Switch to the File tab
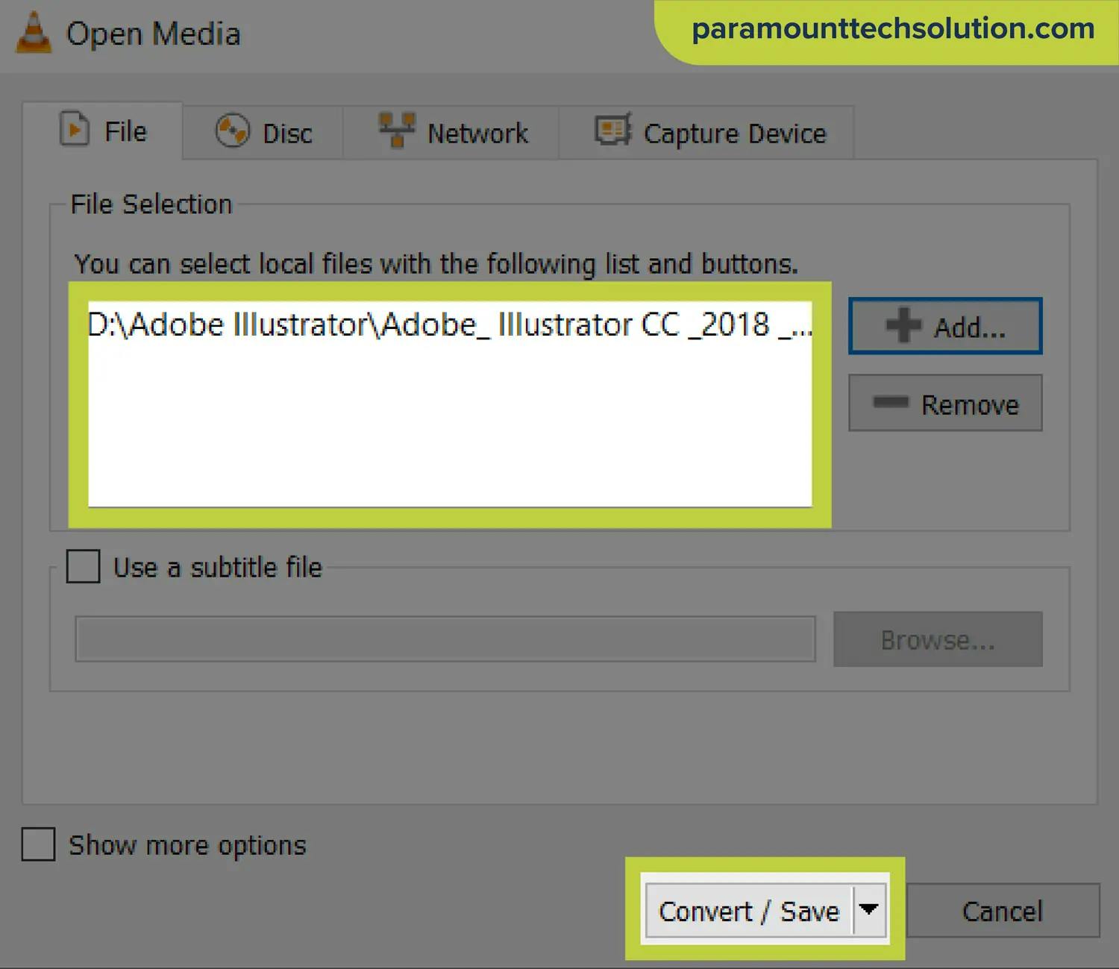Image resolution: width=1119 pixels, height=969 pixels. 103,131
